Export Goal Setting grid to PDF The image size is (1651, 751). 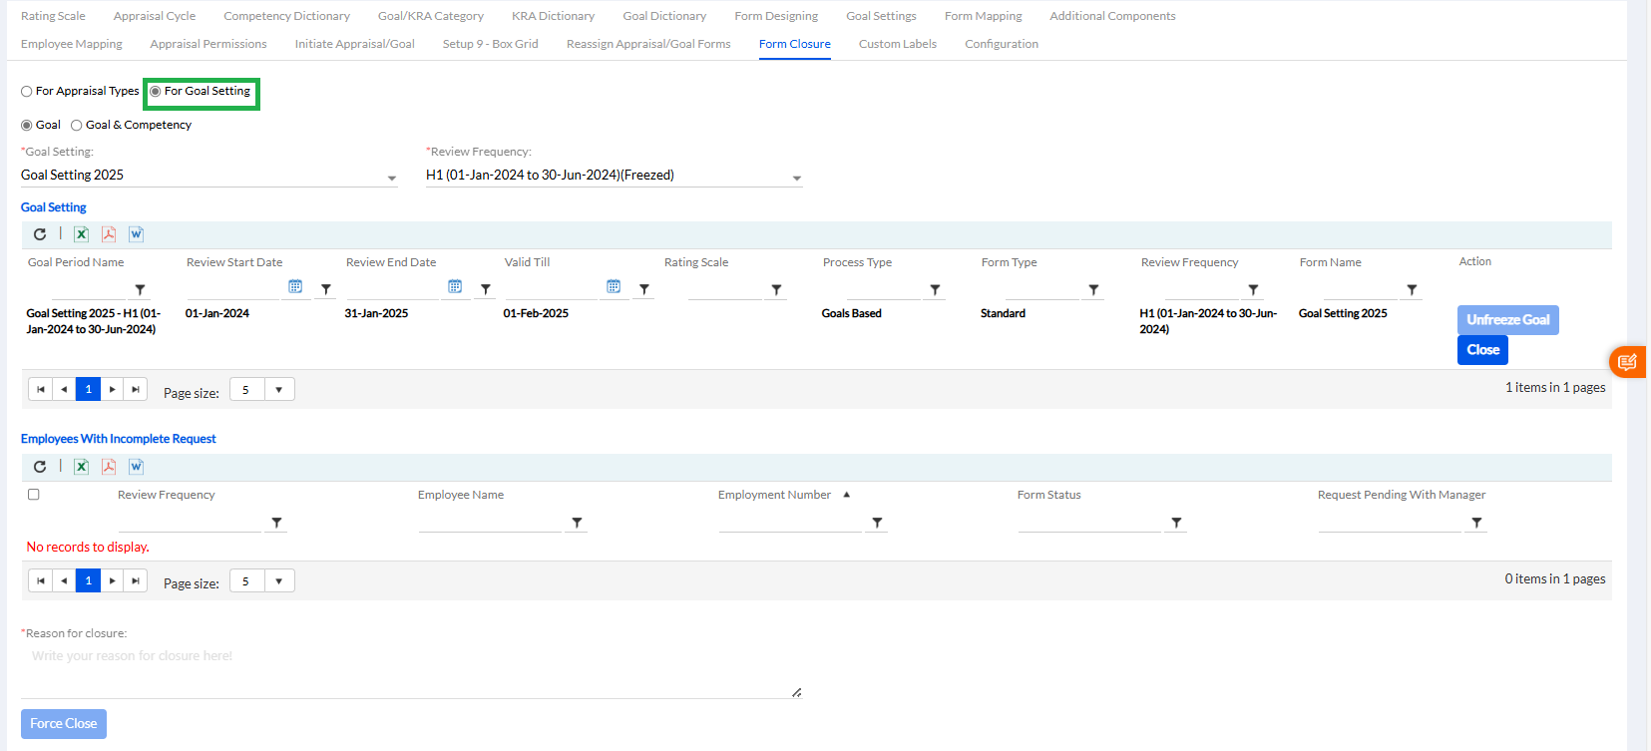pyautogui.click(x=109, y=234)
